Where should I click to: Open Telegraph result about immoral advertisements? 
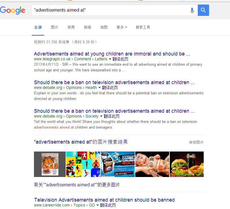tap(112, 54)
